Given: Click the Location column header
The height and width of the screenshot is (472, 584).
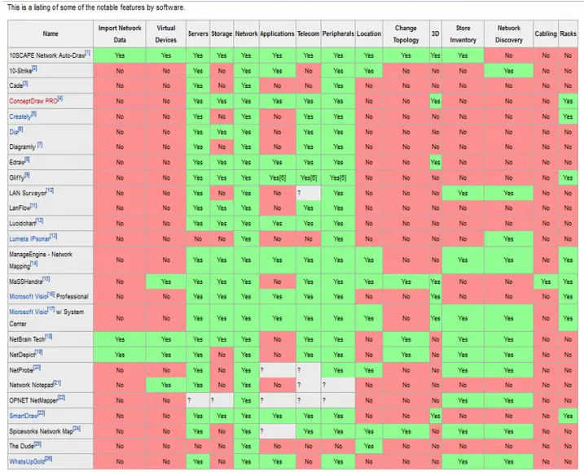Looking at the screenshot, I should [x=369, y=34].
